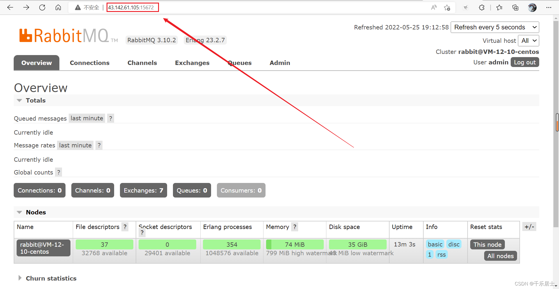Click the rss info tag
The image size is (559, 289).
(x=441, y=254)
